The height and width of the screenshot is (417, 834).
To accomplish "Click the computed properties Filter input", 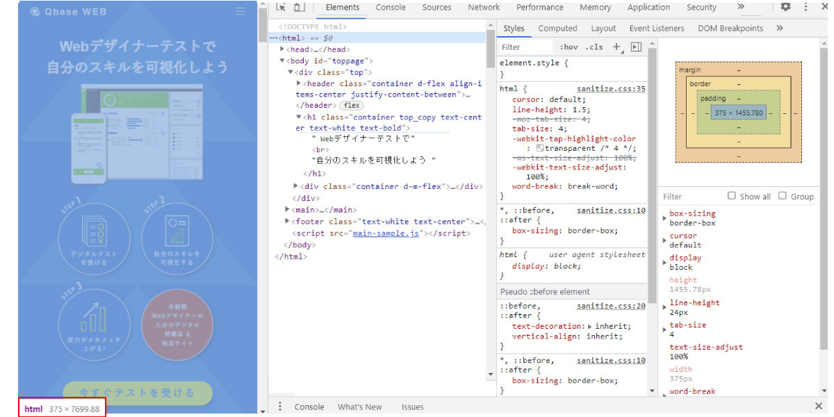I will pyautogui.click(x=690, y=197).
